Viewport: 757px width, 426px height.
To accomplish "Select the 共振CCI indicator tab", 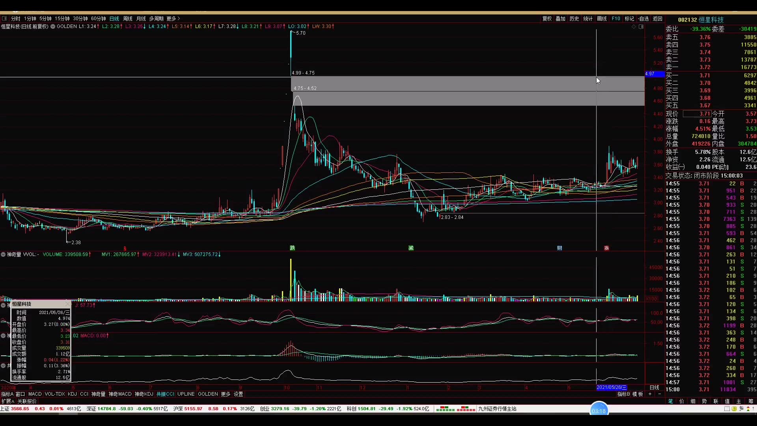I will click(x=165, y=394).
